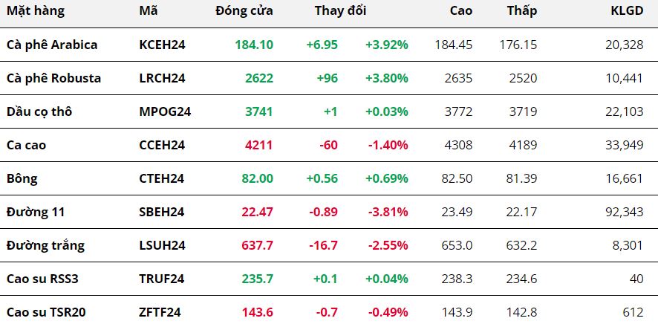The image size is (658, 324).
Task: Select the Cà phê Robusta commodity
Action: [x=53, y=78]
